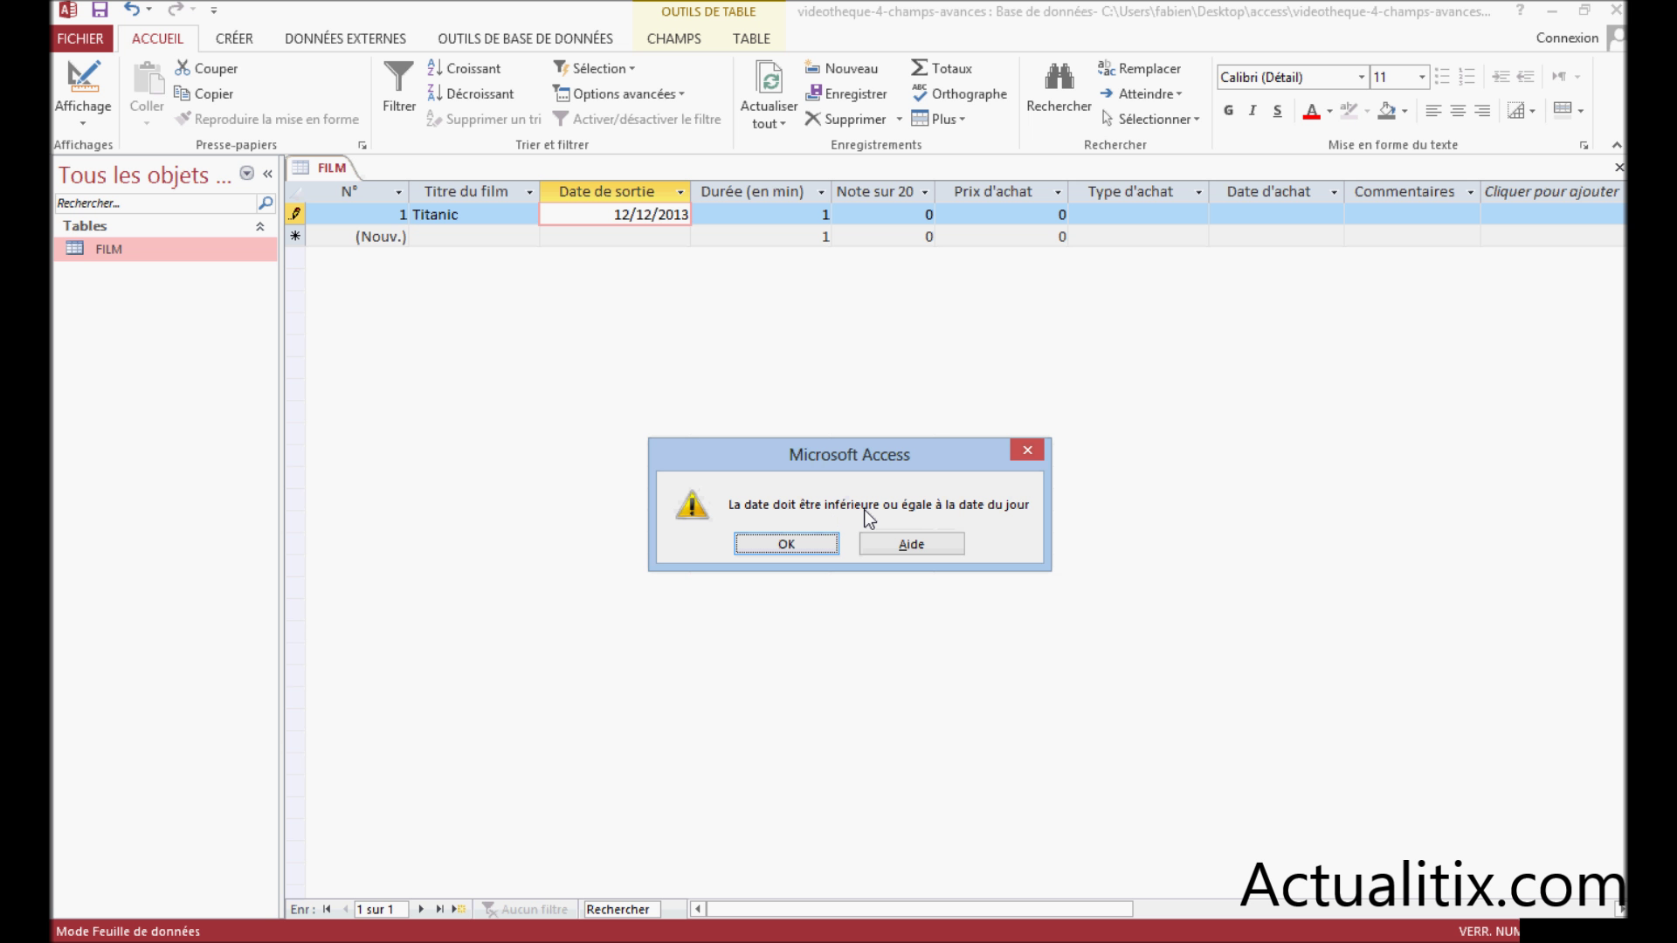Click the Totaux sigma icon
Image resolution: width=1677 pixels, height=943 pixels.
point(919,68)
